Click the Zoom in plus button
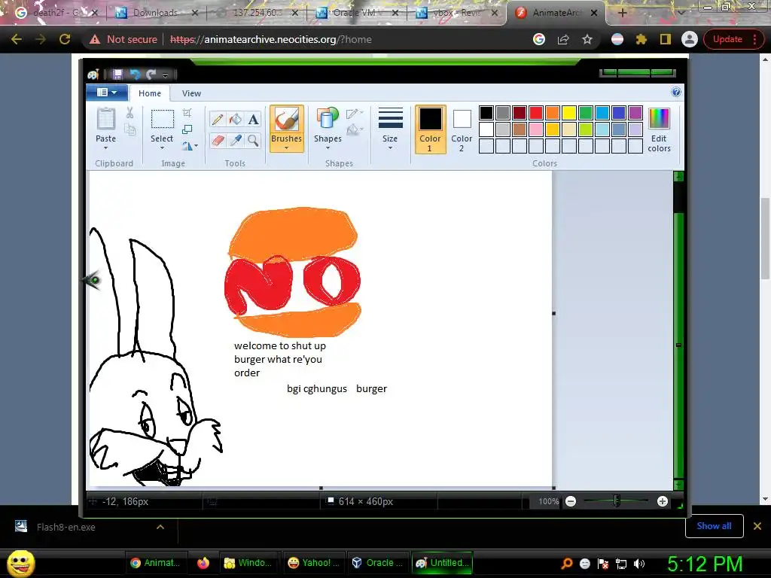 (x=663, y=501)
